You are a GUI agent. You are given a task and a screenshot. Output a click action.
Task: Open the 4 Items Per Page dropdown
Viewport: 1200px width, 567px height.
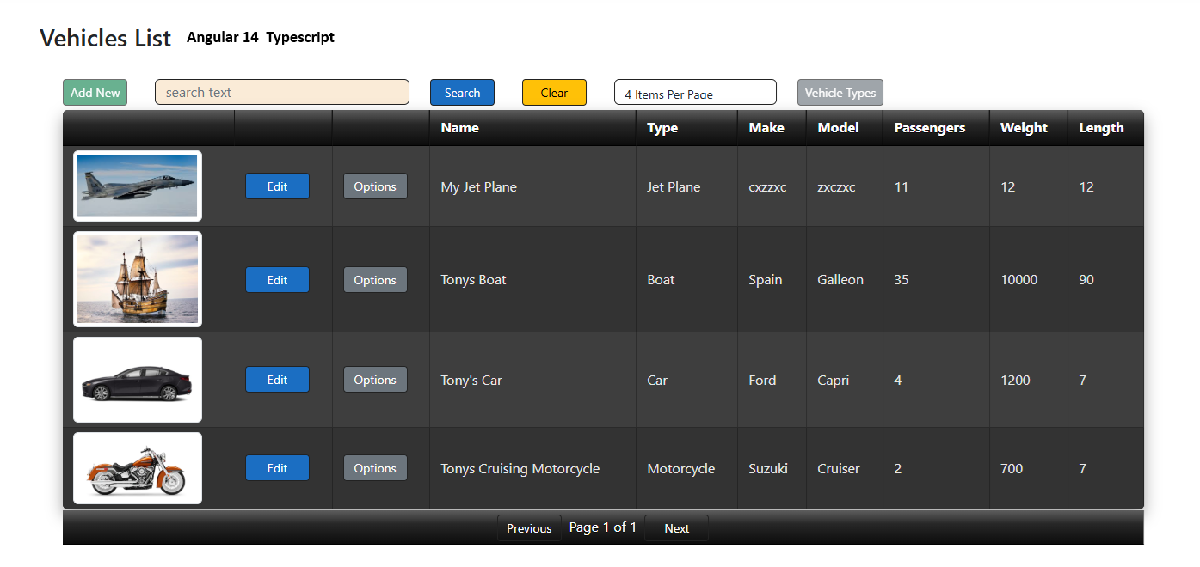pyautogui.click(x=695, y=92)
